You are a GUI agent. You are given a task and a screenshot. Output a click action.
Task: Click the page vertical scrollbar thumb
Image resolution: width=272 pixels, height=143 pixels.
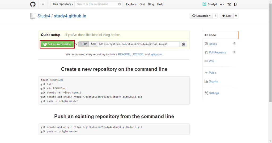point(270,53)
